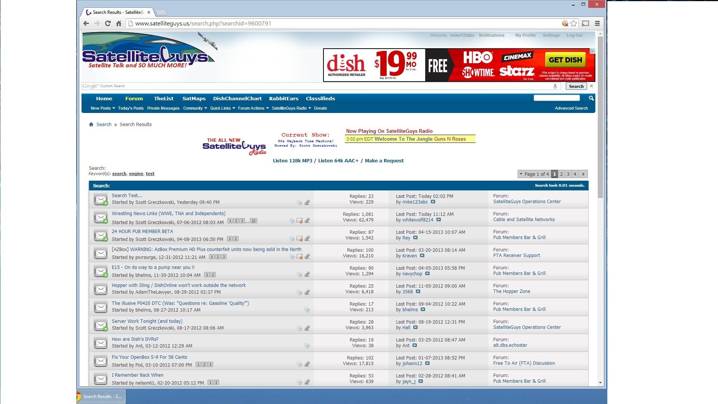Click paperclip icon on Server Work Tonight thread
The image size is (718, 404).
tap(307, 328)
